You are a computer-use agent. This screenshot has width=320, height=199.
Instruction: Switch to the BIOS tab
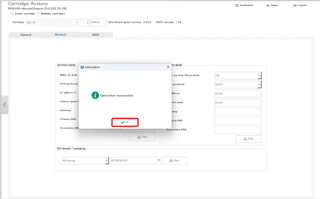point(96,35)
